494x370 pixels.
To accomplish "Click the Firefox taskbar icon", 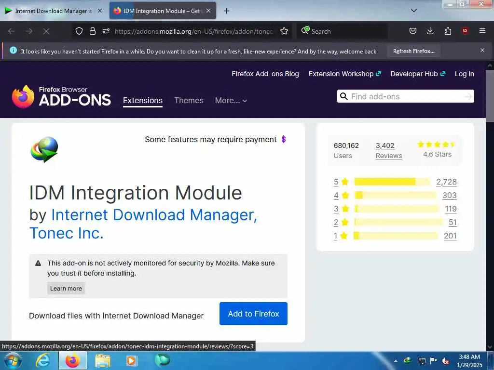I will coord(72,361).
